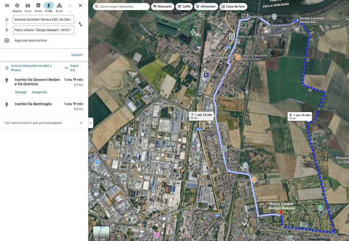Open Dettagli for the first route
This screenshot has width=349, height=241.
click(21, 92)
